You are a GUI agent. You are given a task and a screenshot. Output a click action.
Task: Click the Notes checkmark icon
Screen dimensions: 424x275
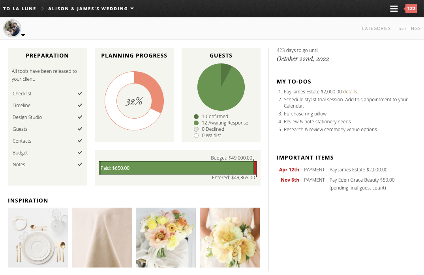coord(80,164)
